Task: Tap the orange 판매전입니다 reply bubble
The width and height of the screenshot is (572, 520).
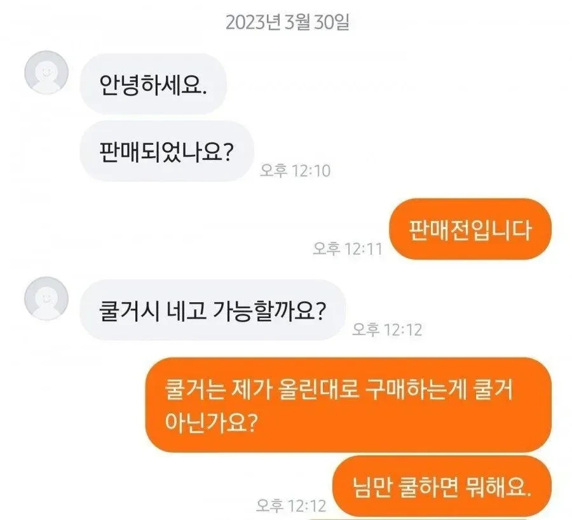Action: [x=470, y=229]
